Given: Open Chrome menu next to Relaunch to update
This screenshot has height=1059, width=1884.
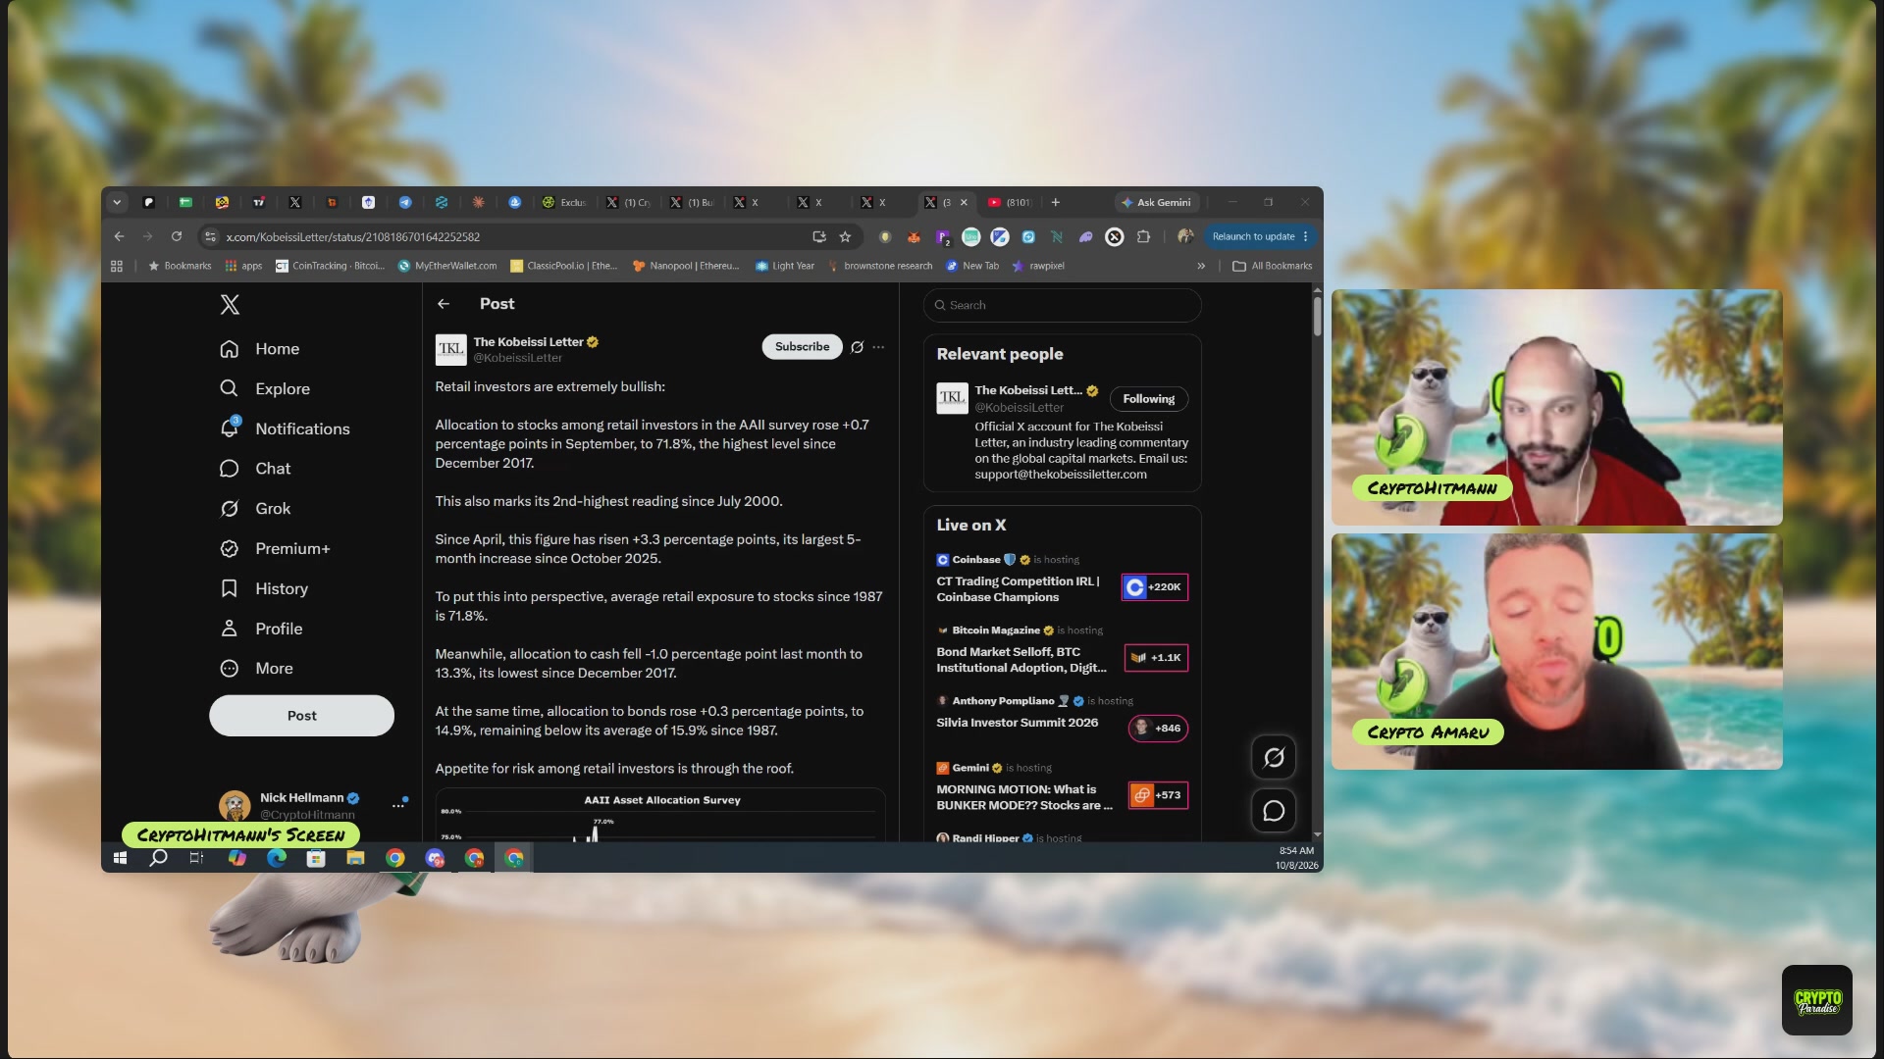Looking at the screenshot, I should point(1306,236).
